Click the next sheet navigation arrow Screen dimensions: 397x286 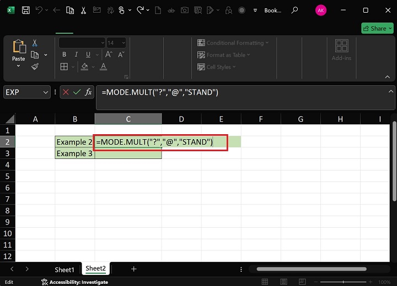coord(27,269)
